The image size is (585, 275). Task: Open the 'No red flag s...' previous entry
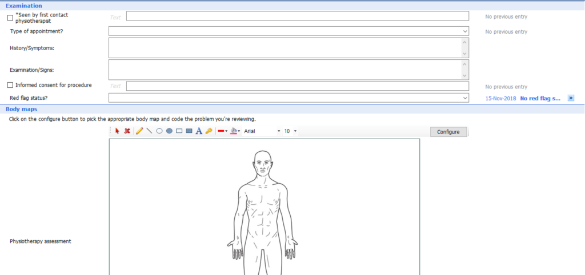540,98
